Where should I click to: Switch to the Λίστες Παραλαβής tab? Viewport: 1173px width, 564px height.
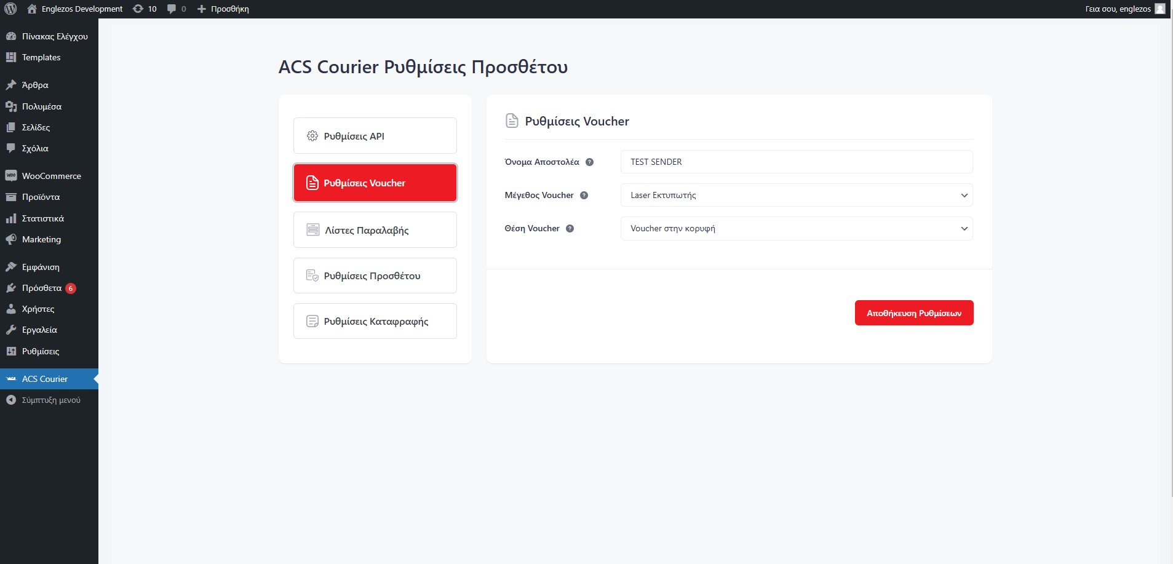click(x=375, y=230)
